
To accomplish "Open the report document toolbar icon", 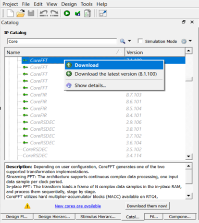I will [x=87, y=14].
